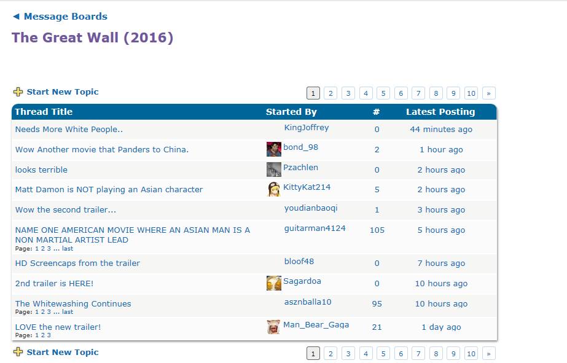This screenshot has width=567, height=363.
Task: Click the Thread Title column header
Action: (x=44, y=112)
